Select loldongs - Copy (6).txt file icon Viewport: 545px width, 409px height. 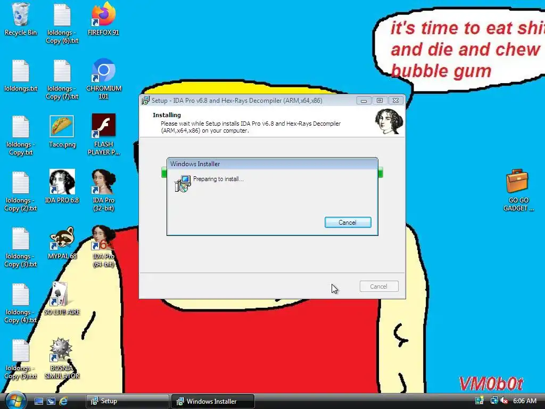coord(62,23)
